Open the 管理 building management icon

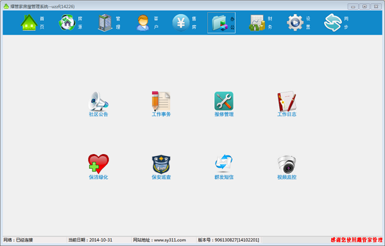click(105, 22)
